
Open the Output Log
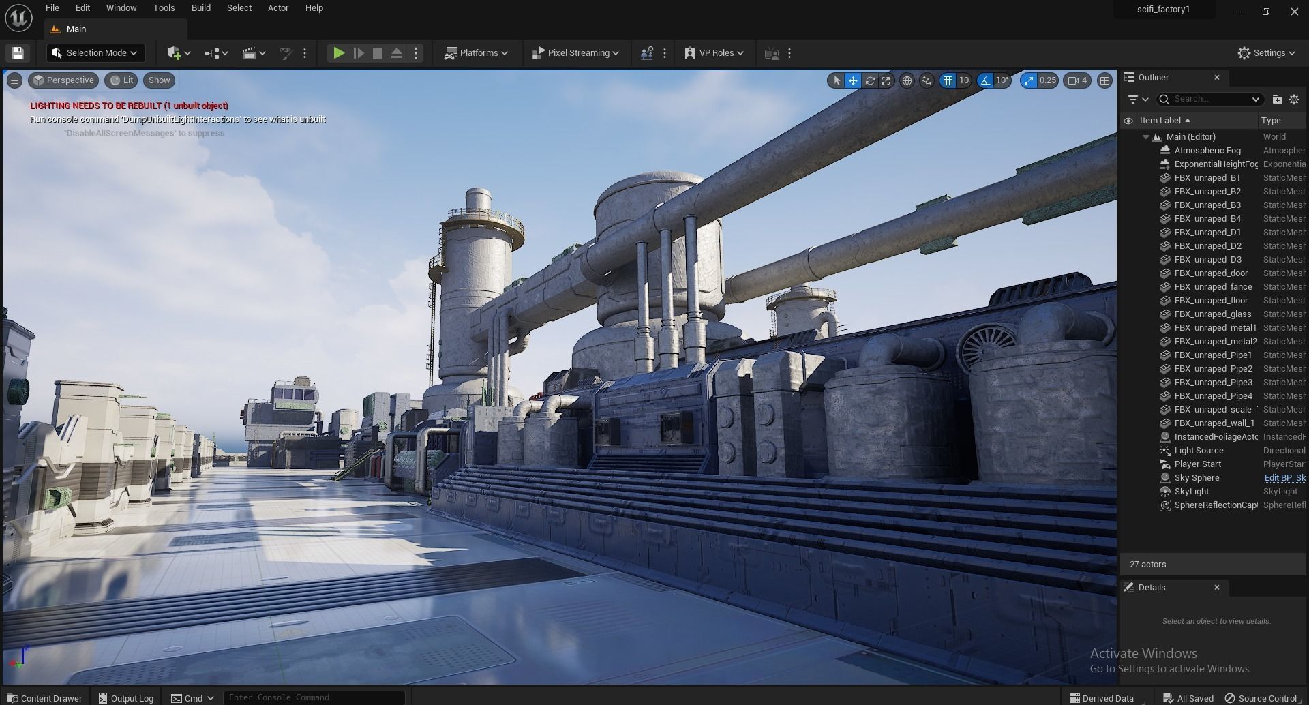click(x=126, y=698)
